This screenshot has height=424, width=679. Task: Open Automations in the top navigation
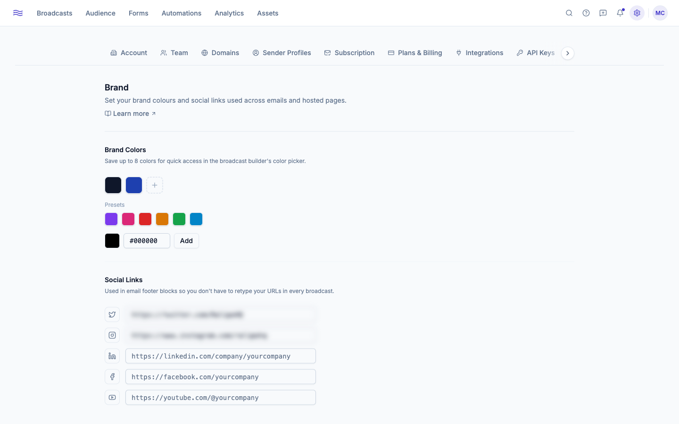click(182, 13)
